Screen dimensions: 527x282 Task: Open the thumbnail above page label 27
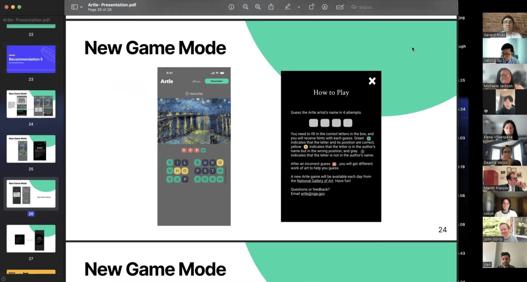[x=31, y=239]
